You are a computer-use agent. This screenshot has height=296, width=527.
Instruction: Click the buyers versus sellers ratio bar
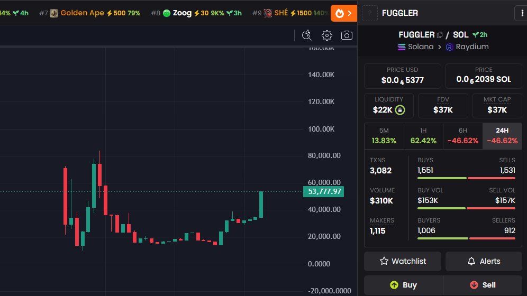point(466,238)
